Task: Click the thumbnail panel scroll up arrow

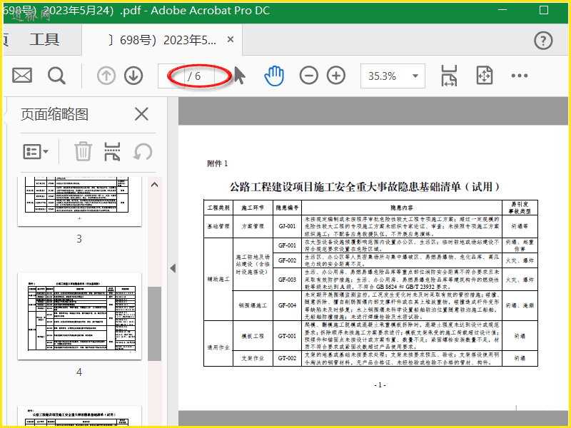Action: click(x=154, y=185)
